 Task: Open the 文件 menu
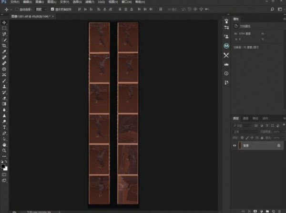point(14,2)
